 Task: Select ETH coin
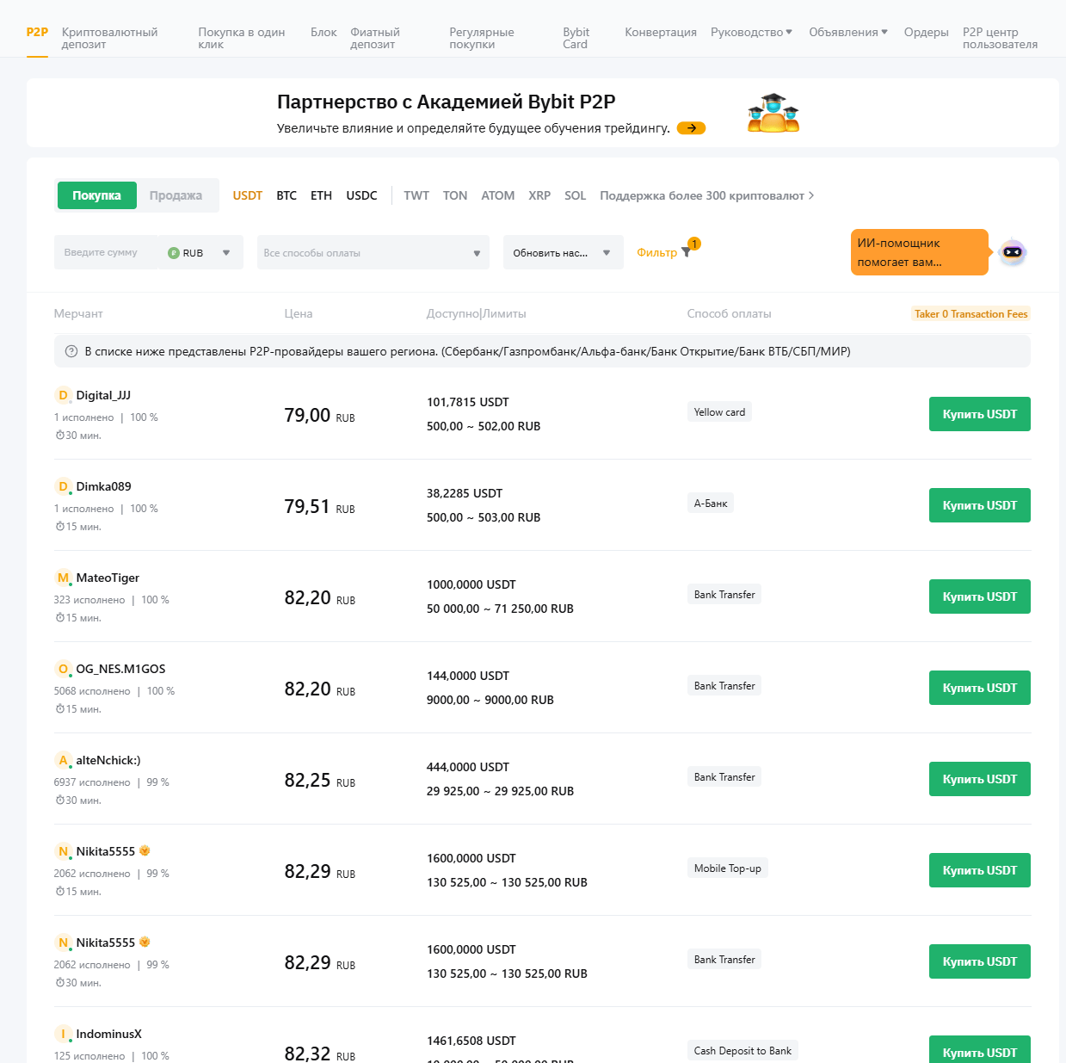pos(321,195)
